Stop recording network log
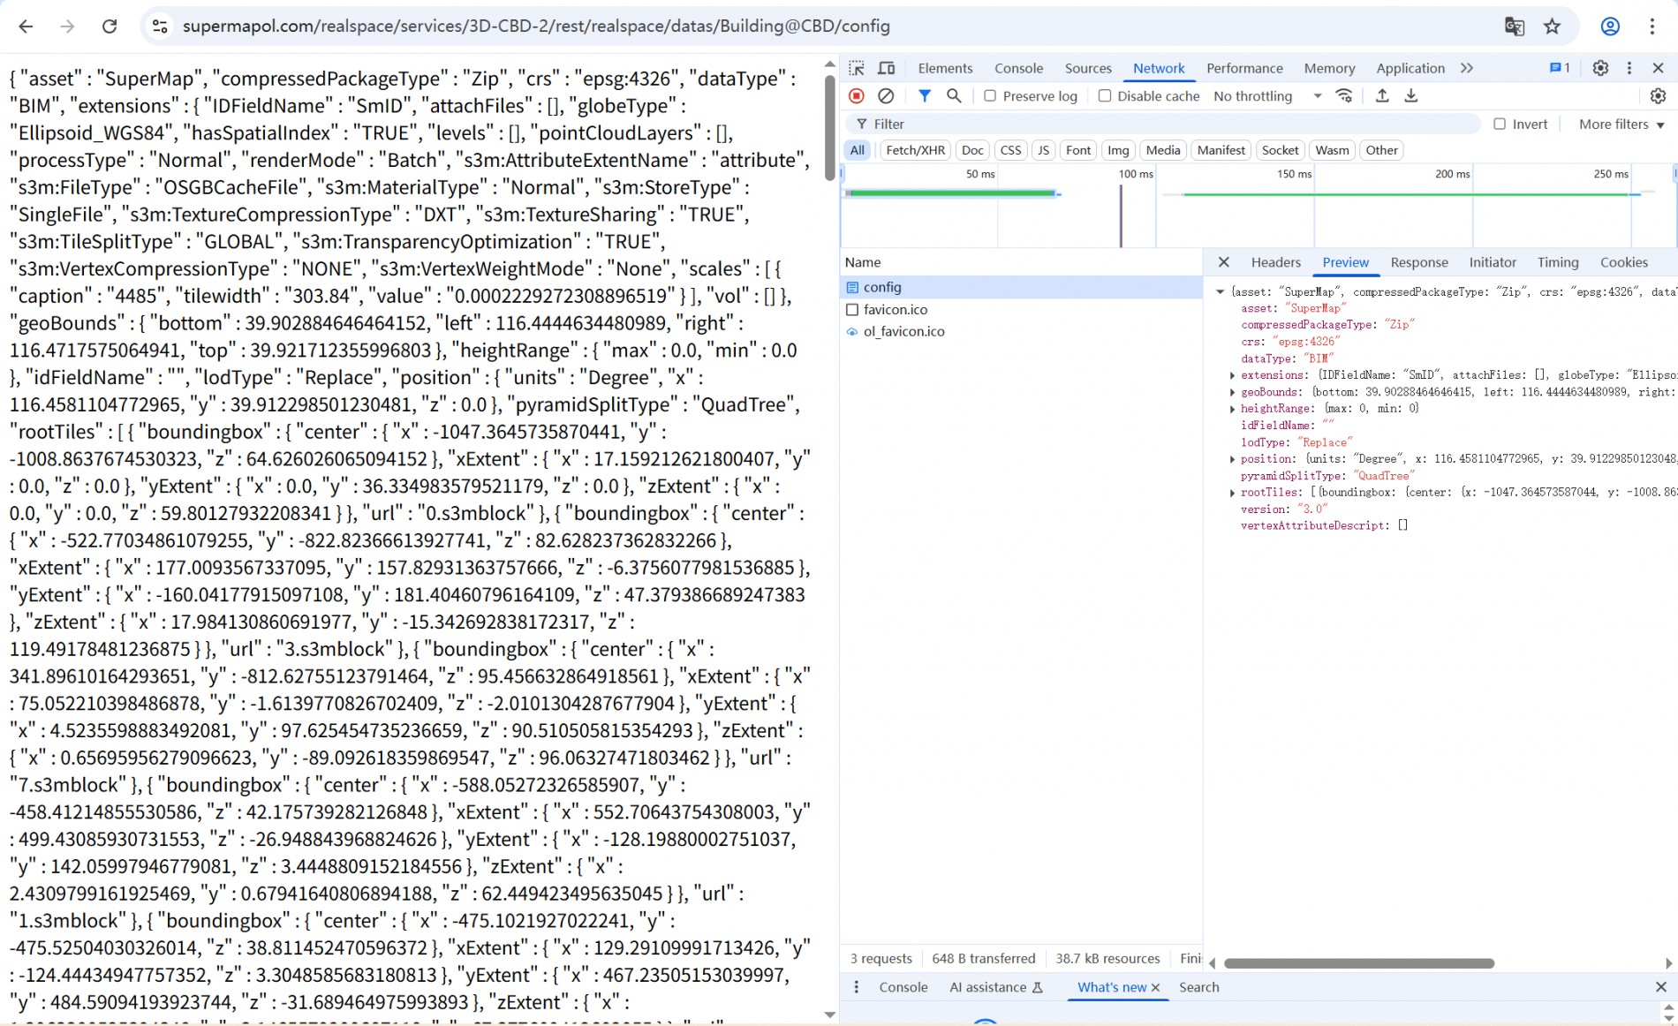 [857, 95]
